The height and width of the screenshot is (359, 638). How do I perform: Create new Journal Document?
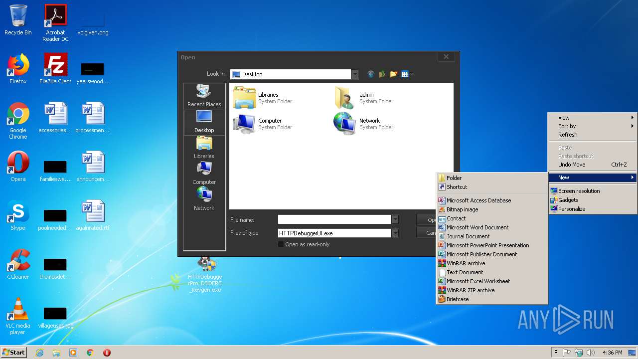tap(491, 236)
